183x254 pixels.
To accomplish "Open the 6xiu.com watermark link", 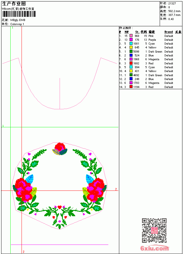I will (x=154, y=248).
